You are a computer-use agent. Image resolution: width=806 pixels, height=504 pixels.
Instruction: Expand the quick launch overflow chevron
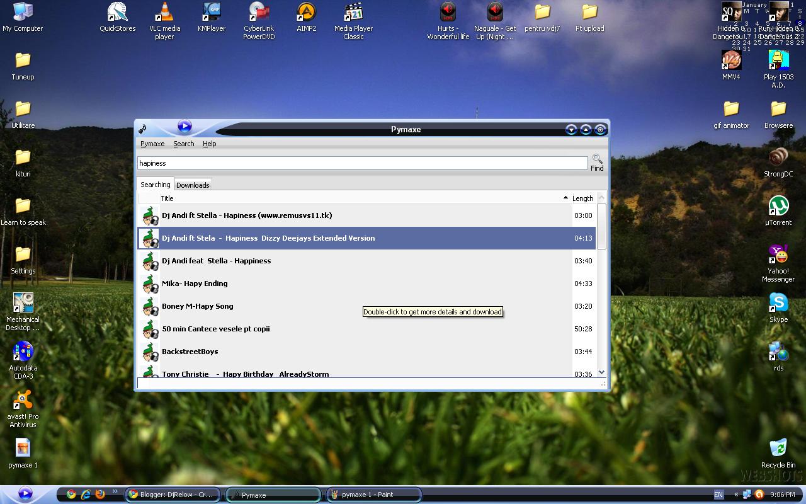tap(115, 491)
